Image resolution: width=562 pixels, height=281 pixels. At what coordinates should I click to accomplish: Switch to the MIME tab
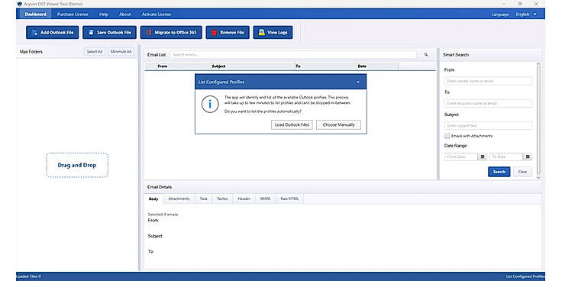click(x=266, y=199)
